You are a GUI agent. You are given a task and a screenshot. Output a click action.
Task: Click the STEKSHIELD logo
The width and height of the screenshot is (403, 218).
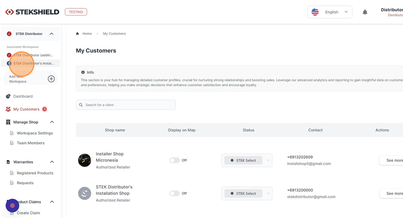[32, 12]
